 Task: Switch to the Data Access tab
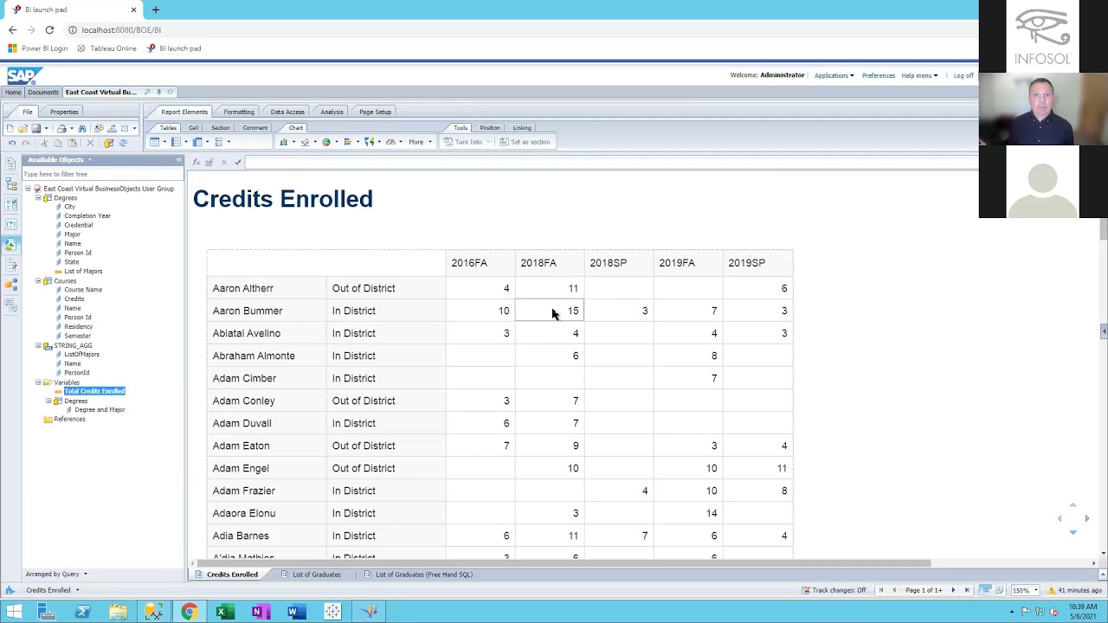pyautogui.click(x=287, y=112)
